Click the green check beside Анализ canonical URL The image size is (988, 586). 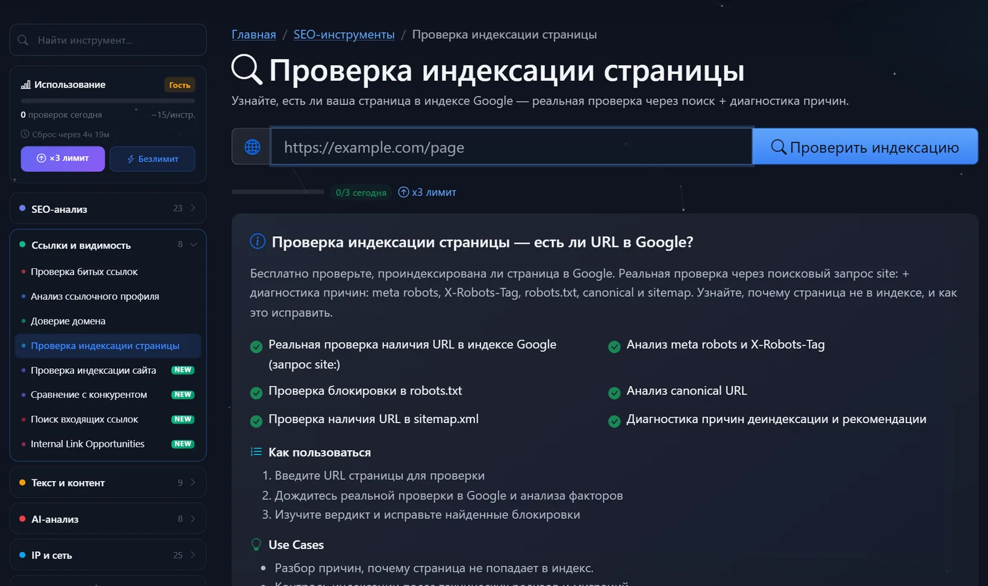click(614, 393)
